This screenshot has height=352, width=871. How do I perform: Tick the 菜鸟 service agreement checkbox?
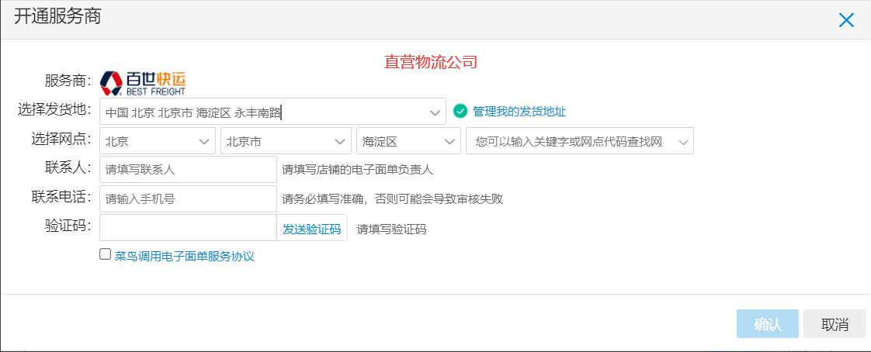(x=106, y=254)
